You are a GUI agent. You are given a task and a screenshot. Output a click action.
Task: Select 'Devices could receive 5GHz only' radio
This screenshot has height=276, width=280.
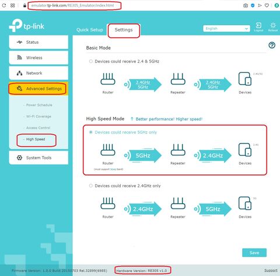[x=91, y=132]
